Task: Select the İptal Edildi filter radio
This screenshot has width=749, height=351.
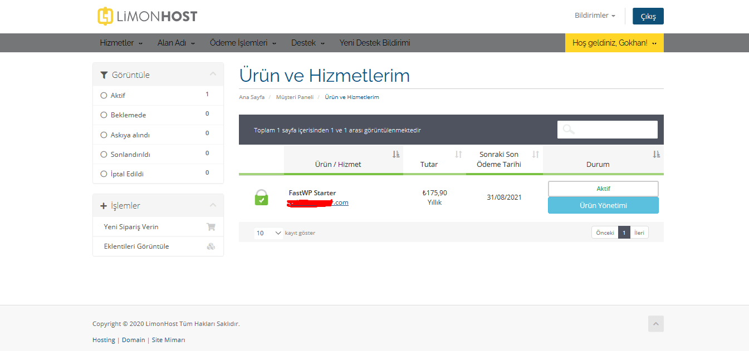Action: tap(104, 174)
